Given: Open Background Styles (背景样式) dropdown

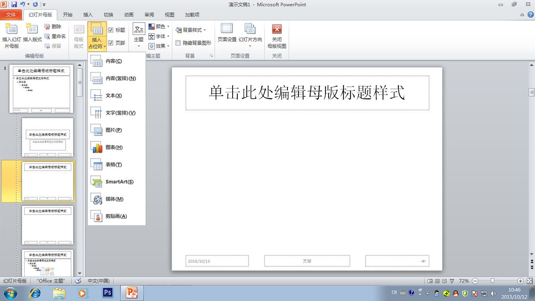Looking at the screenshot, I should 191,30.
